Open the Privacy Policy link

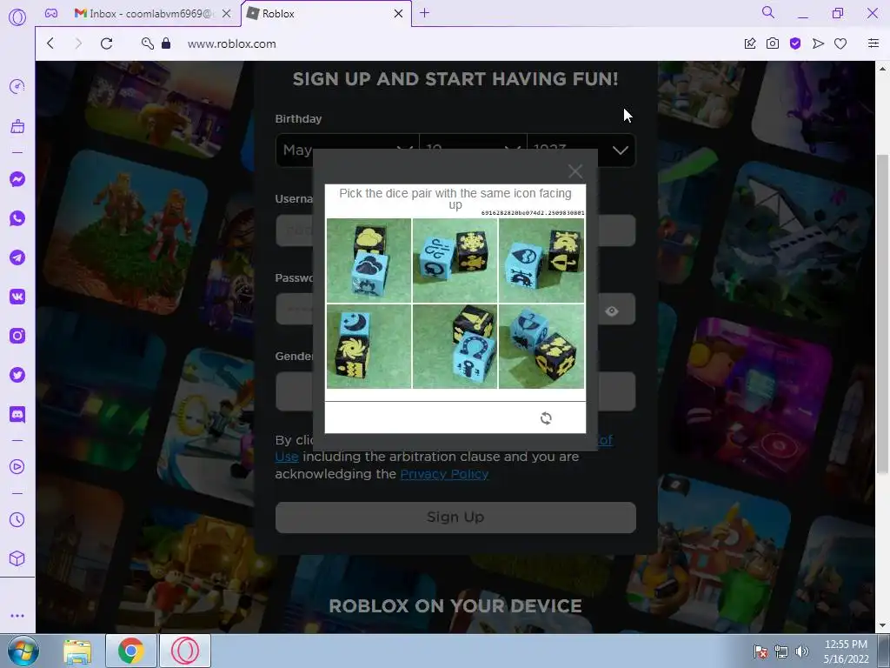[x=444, y=474]
